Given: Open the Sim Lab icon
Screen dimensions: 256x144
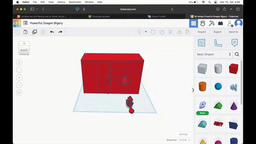Looking at the screenshot, I should (203, 23).
